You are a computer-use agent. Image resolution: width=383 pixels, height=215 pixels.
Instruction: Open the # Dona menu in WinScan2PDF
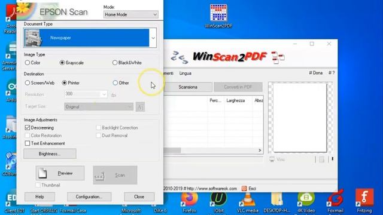click(x=315, y=73)
